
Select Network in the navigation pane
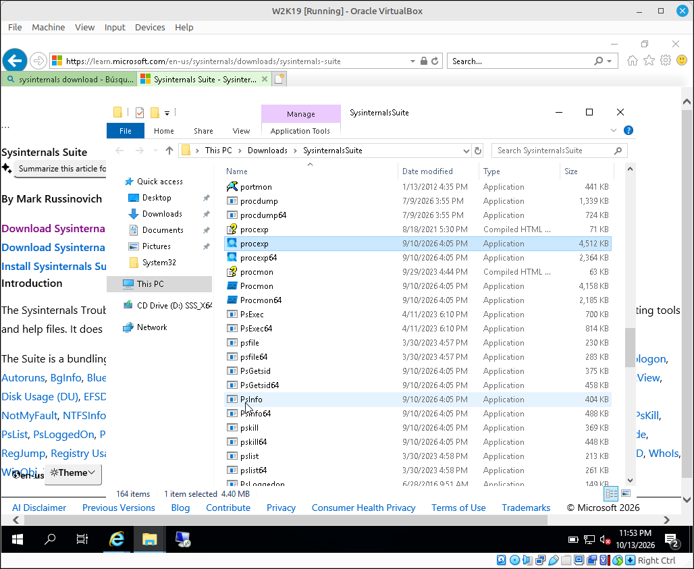[x=152, y=327]
